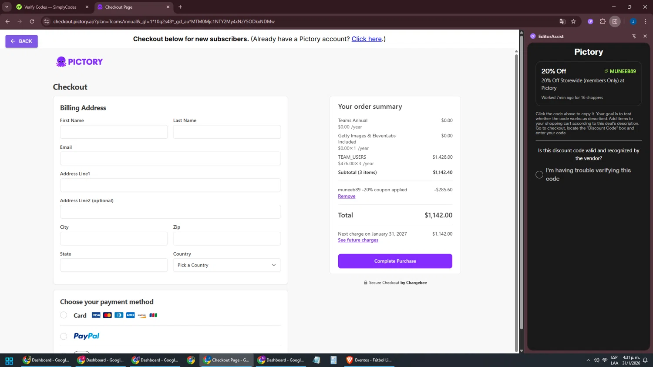This screenshot has width=653, height=367.
Task: Open the Brave Eventos taskbar window
Action: point(369,360)
